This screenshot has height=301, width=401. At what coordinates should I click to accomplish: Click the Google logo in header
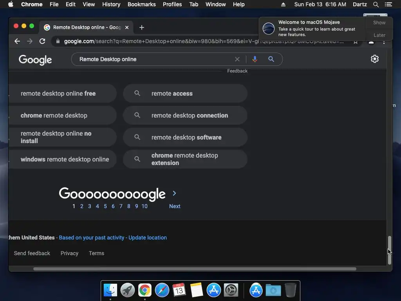click(x=35, y=60)
